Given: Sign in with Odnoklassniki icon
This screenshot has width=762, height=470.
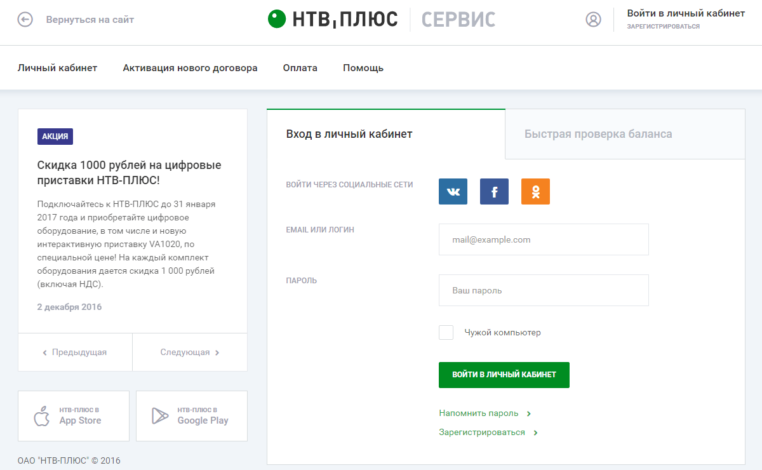Looking at the screenshot, I should click(x=535, y=191).
